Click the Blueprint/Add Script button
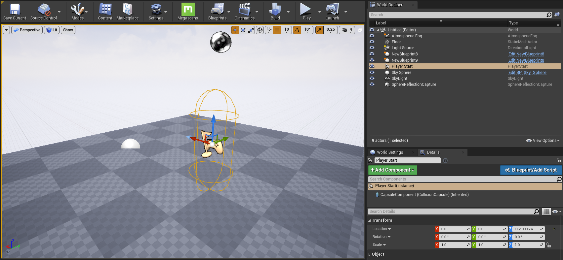The image size is (563, 260). pyautogui.click(x=531, y=170)
